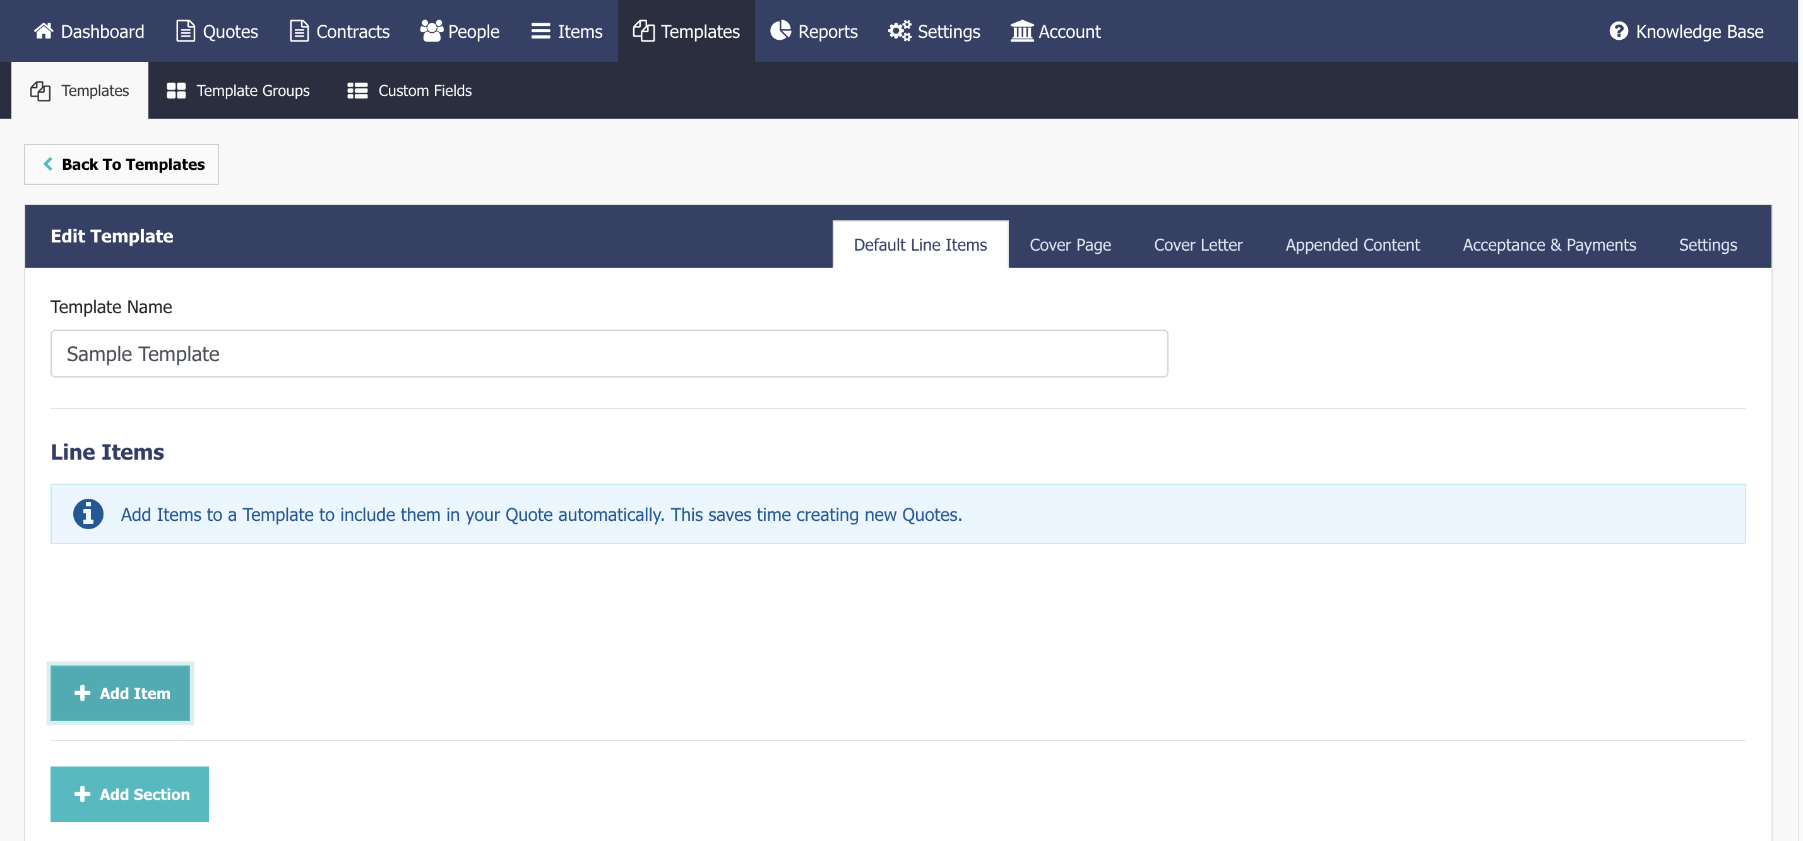The image size is (1803, 841).
Task: Click the Add Item button
Action: click(121, 693)
